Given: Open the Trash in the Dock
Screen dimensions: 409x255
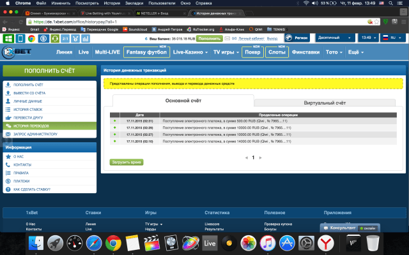Looking at the screenshot, I should click(373, 243).
